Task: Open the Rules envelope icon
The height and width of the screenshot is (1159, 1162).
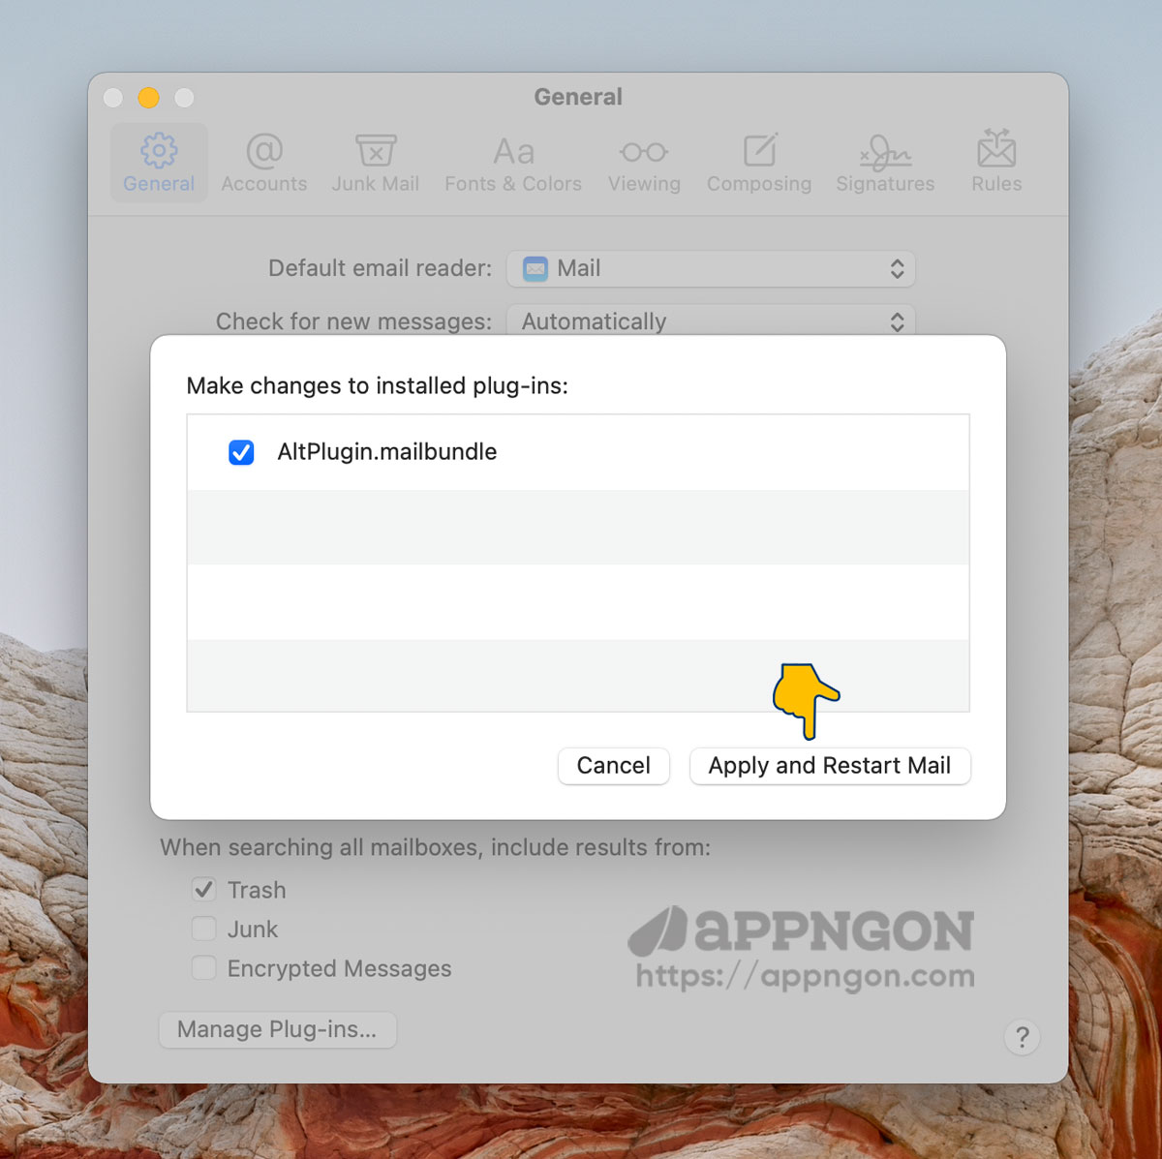Action: [995, 152]
